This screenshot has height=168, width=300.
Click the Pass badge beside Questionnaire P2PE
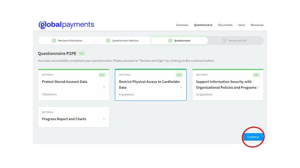click(81, 54)
